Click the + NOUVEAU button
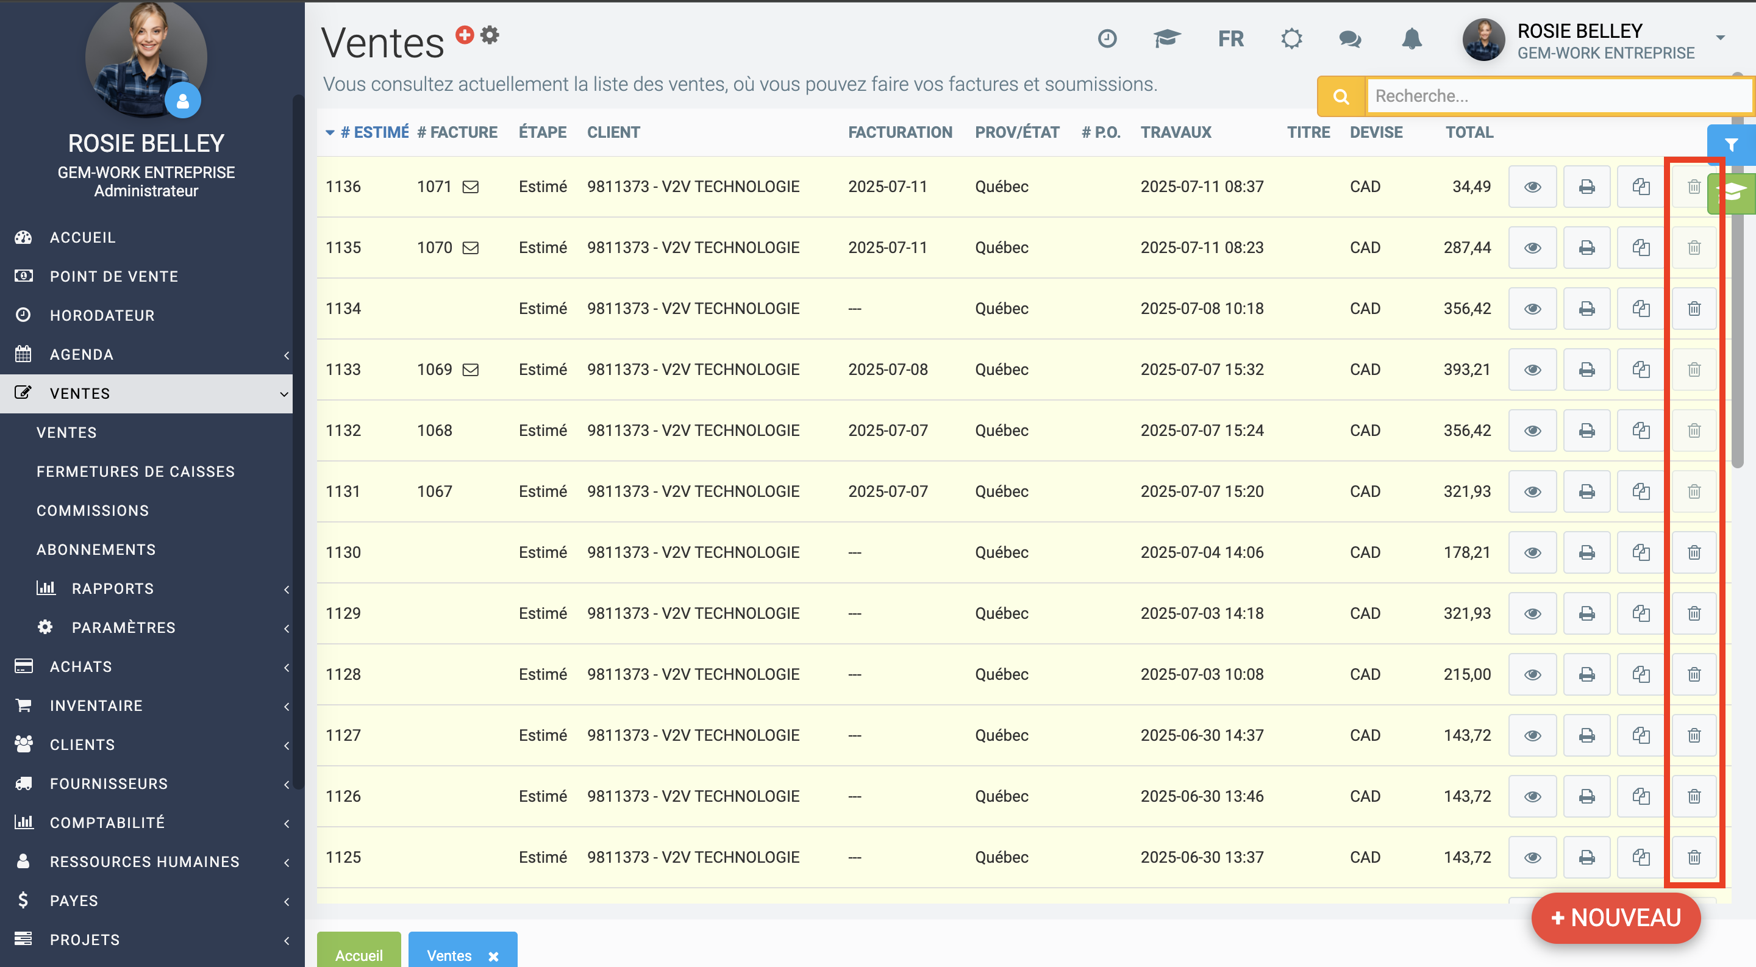1756x967 pixels. click(1615, 918)
